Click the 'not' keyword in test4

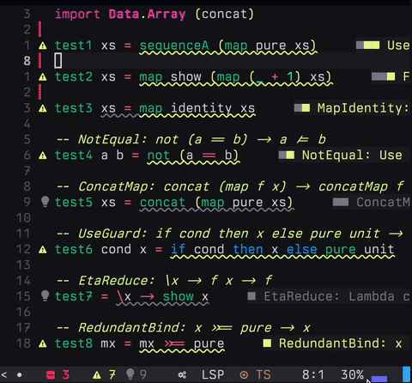(x=159, y=155)
